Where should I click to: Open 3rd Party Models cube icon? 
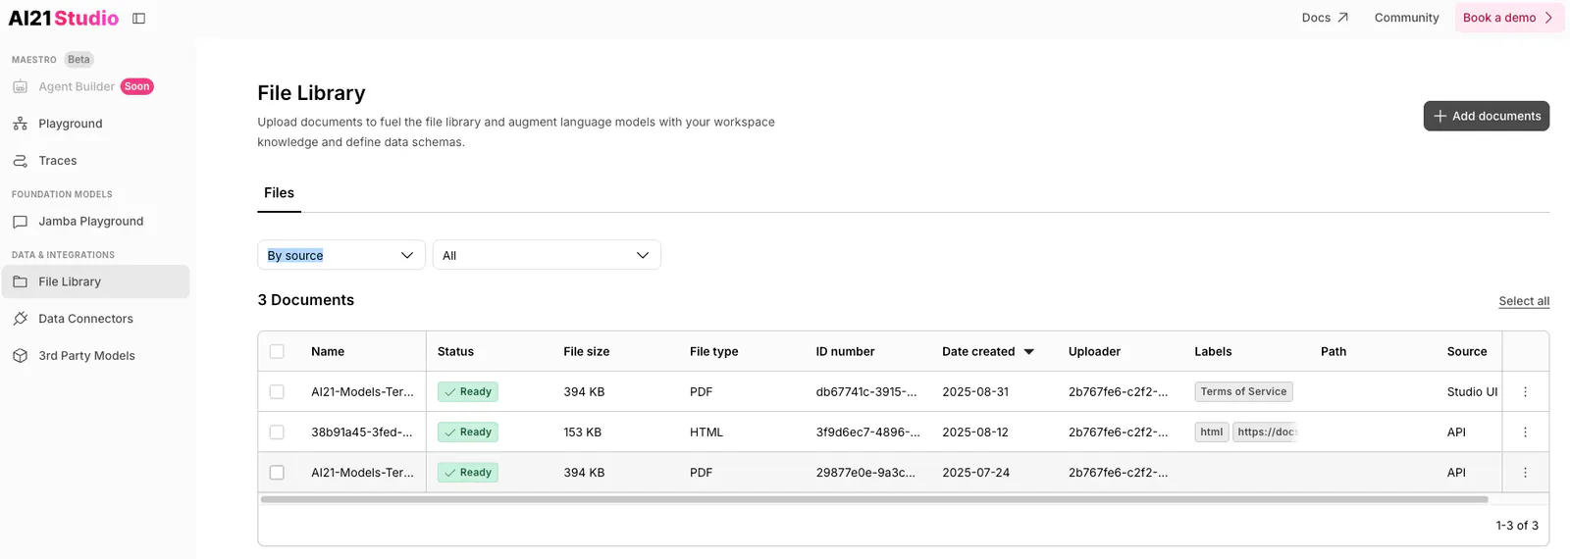20,356
